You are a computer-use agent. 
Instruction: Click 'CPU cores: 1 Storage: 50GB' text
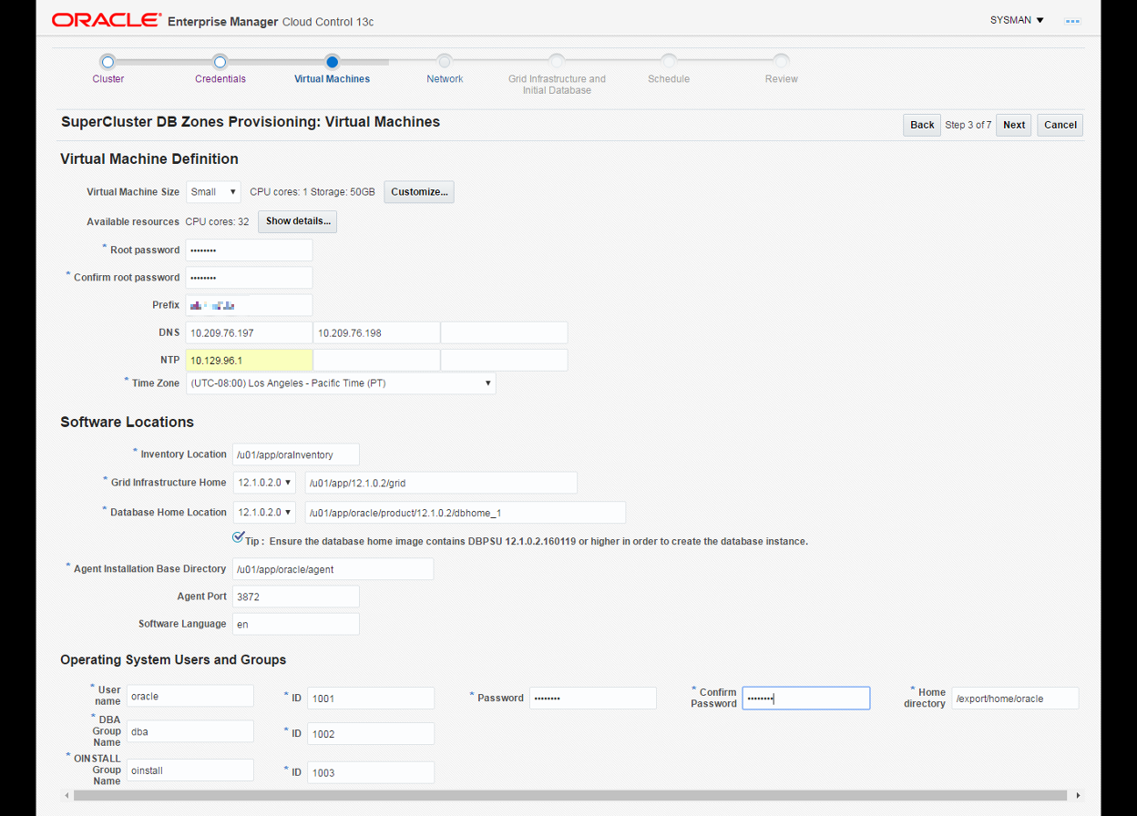312,192
